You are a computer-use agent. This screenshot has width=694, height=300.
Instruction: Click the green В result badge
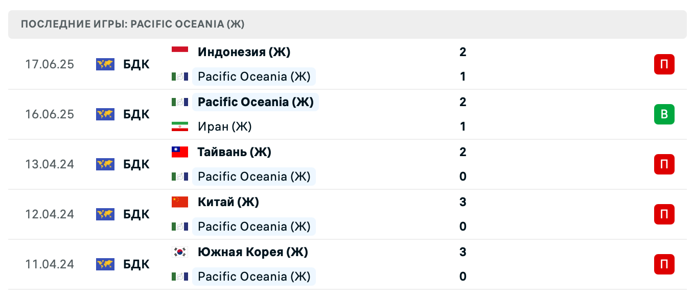(x=664, y=114)
